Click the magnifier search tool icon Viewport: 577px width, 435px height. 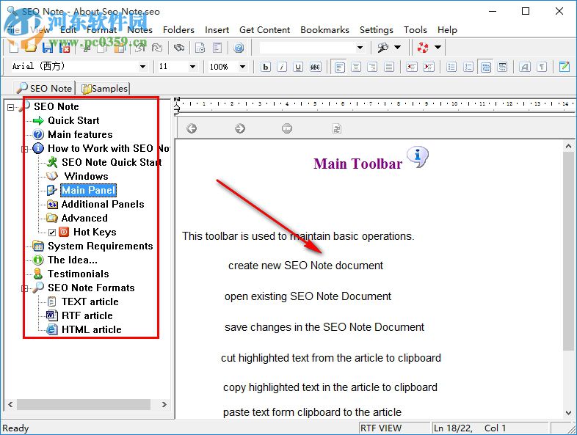tap(383, 48)
